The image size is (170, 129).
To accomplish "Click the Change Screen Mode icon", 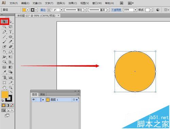I will coord(7,115).
